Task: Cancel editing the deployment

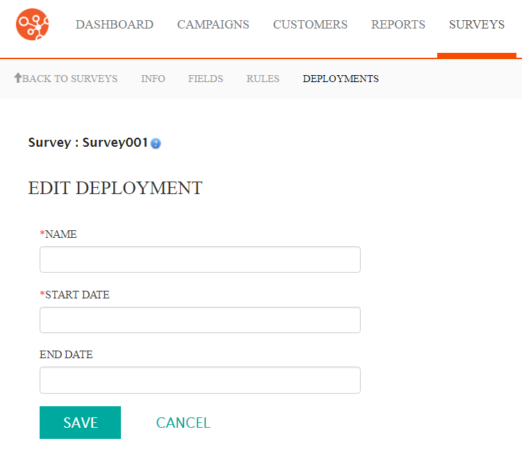Action: (183, 423)
